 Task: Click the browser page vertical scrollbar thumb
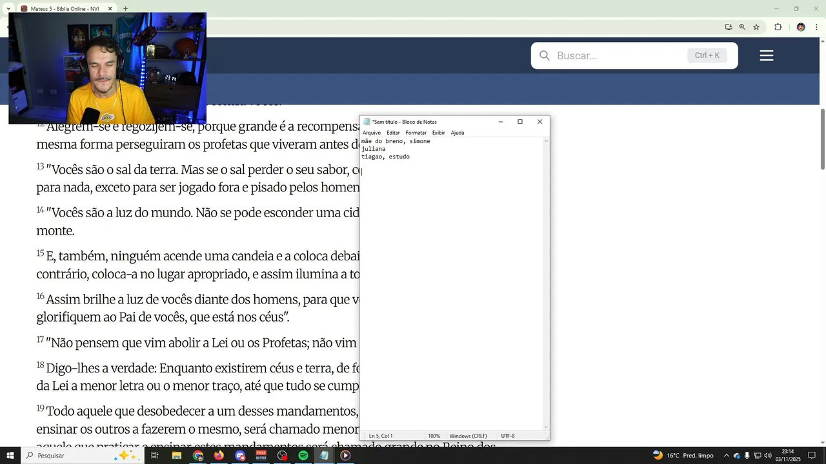pos(823,139)
